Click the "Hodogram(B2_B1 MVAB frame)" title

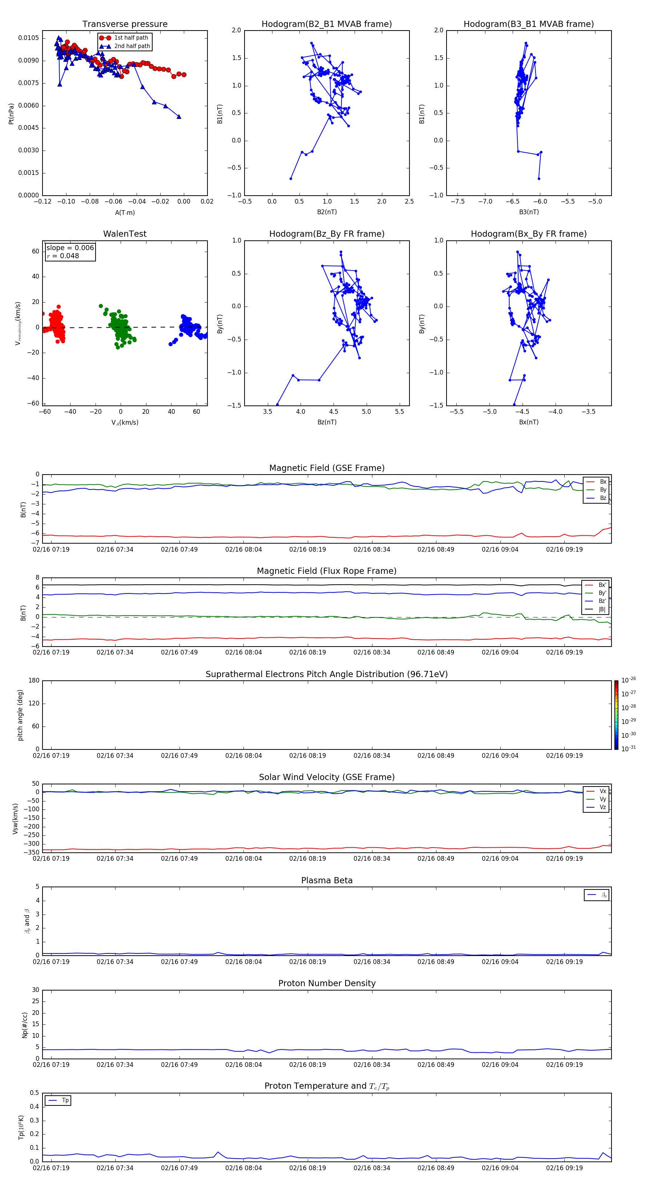(x=327, y=24)
